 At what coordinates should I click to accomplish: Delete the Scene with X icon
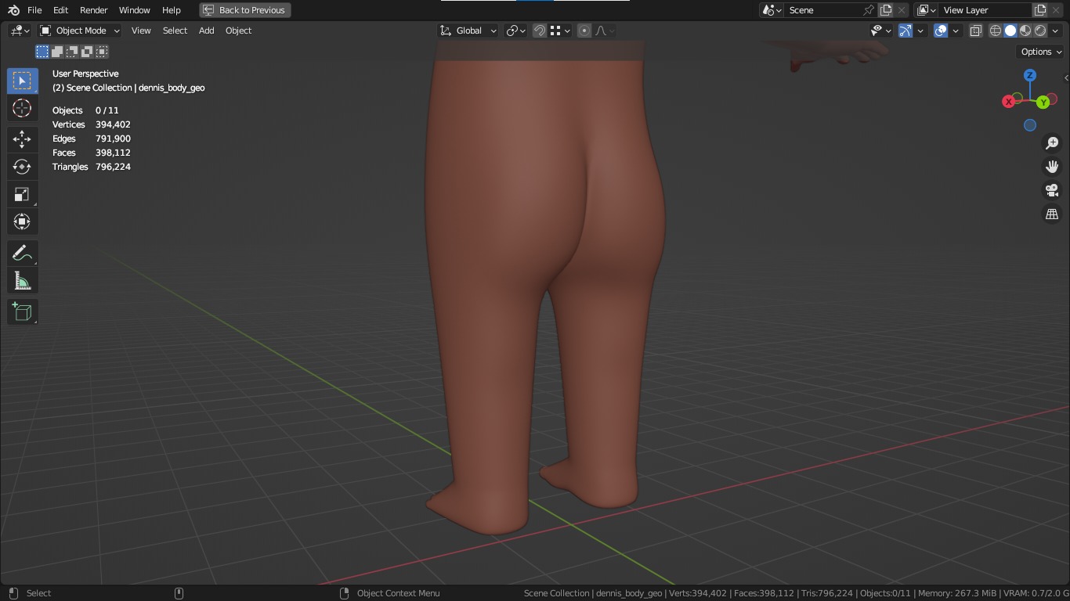click(902, 10)
